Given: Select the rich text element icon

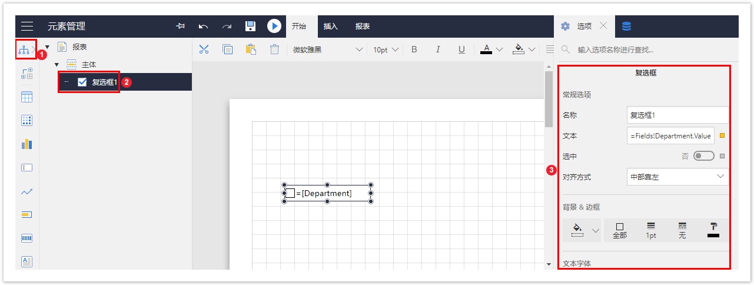Looking at the screenshot, I should click(x=26, y=261).
